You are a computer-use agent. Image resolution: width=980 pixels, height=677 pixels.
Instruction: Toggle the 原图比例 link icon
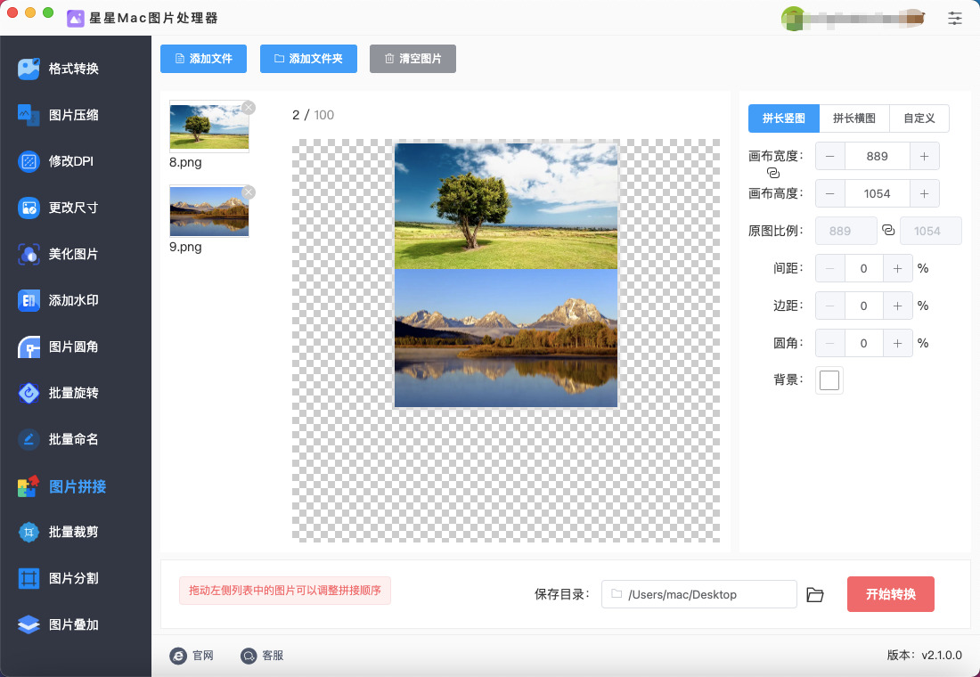(888, 230)
